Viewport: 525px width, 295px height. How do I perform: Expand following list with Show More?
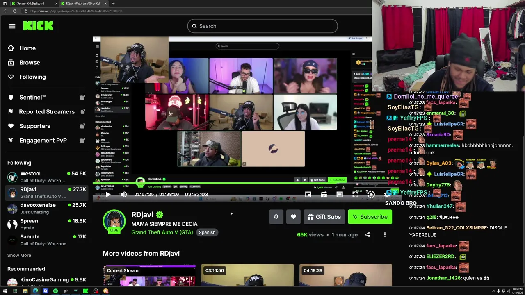coord(19,255)
